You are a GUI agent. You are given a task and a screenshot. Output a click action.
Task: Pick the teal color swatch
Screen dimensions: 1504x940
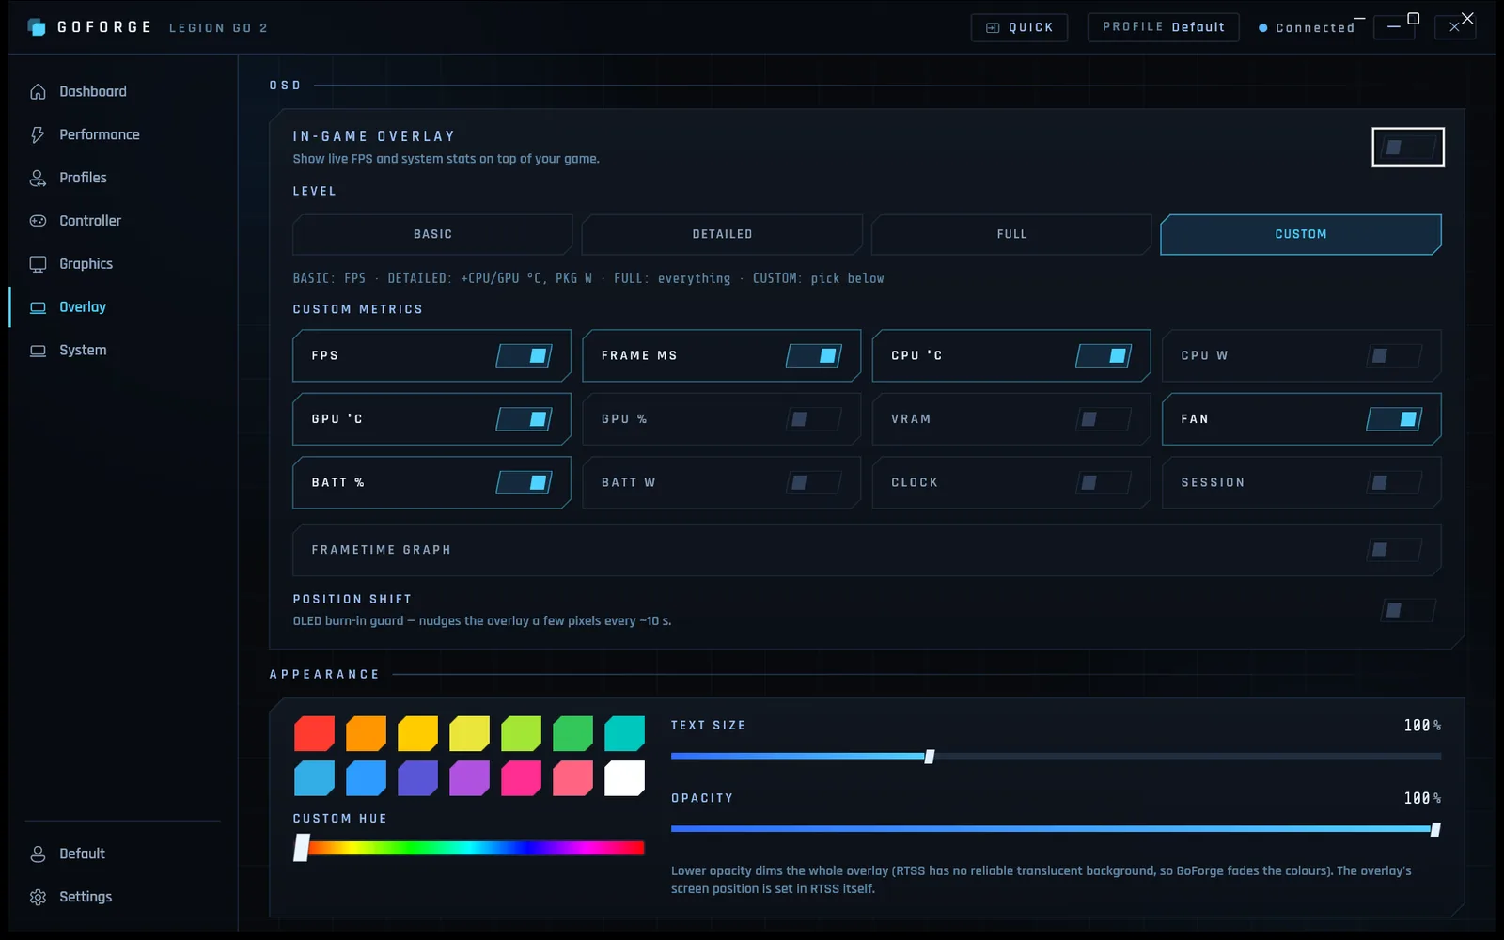coord(624,733)
